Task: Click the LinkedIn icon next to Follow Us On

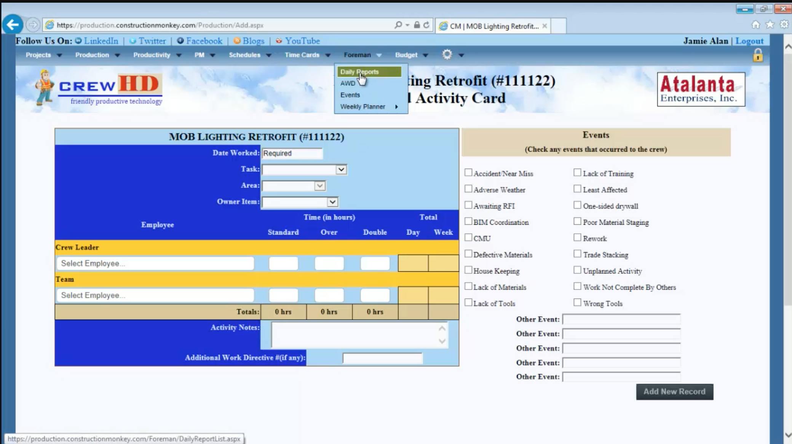Action: click(78, 41)
